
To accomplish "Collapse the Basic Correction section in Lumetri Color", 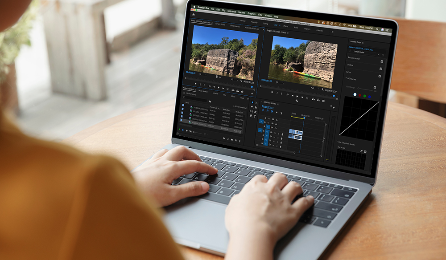I will point(355,58).
